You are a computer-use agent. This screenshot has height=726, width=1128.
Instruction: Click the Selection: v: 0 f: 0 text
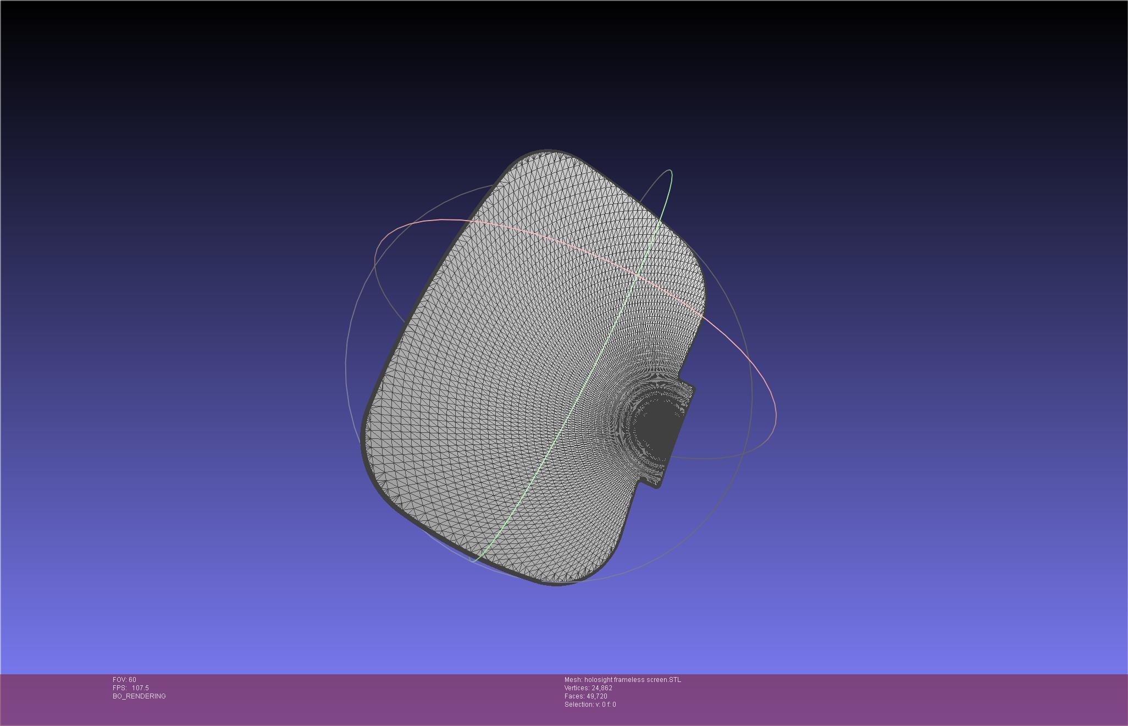[x=590, y=705]
